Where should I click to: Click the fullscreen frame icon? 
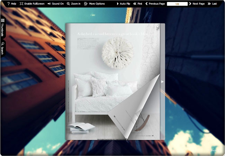[x=21, y=4]
